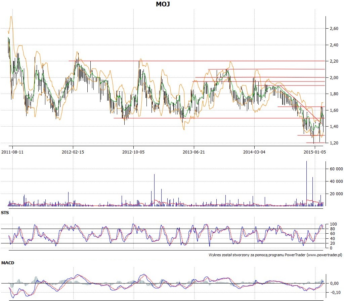Click the 2,20 price axis label

click(334, 61)
